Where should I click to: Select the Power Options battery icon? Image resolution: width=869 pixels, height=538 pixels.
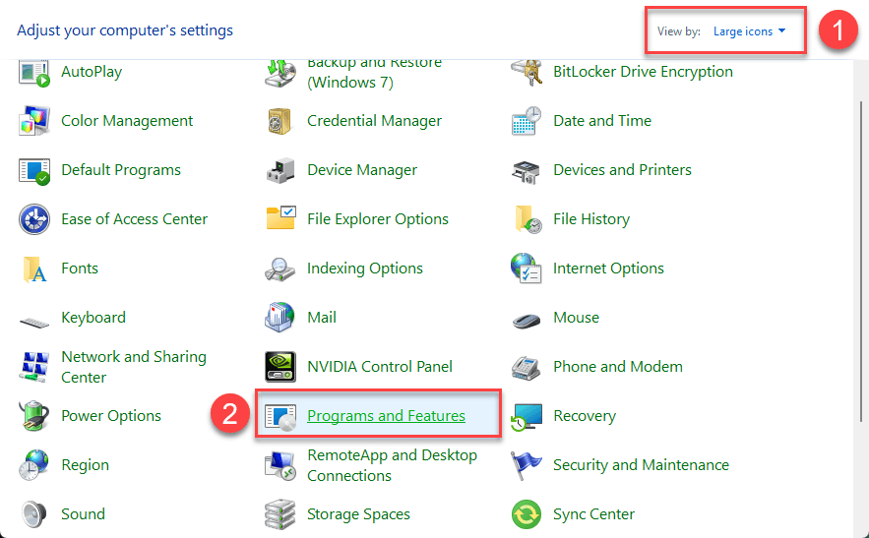pyautogui.click(x=34, y=416)
